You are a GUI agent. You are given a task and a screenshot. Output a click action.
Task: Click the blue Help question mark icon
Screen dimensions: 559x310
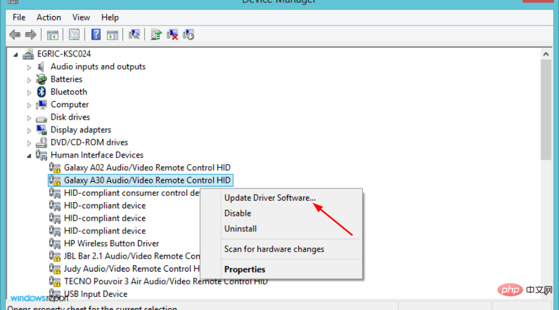click(96, 34)
